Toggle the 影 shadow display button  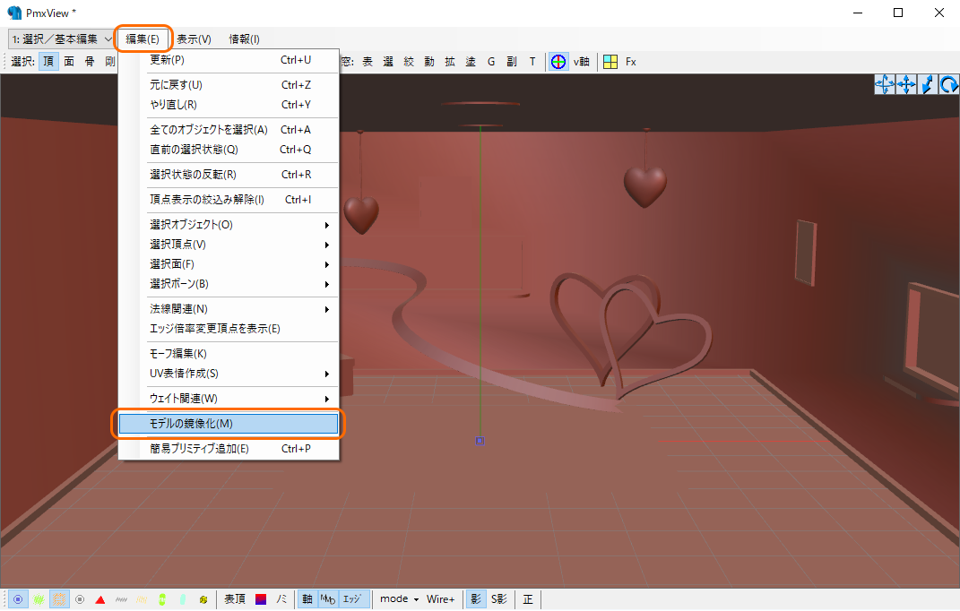click(x=475, y=598)
